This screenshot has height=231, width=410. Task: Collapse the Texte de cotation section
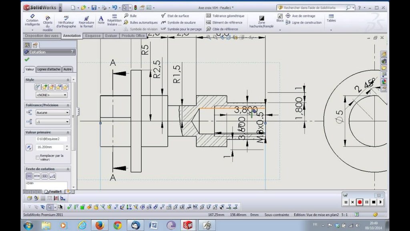coord(68,169)
